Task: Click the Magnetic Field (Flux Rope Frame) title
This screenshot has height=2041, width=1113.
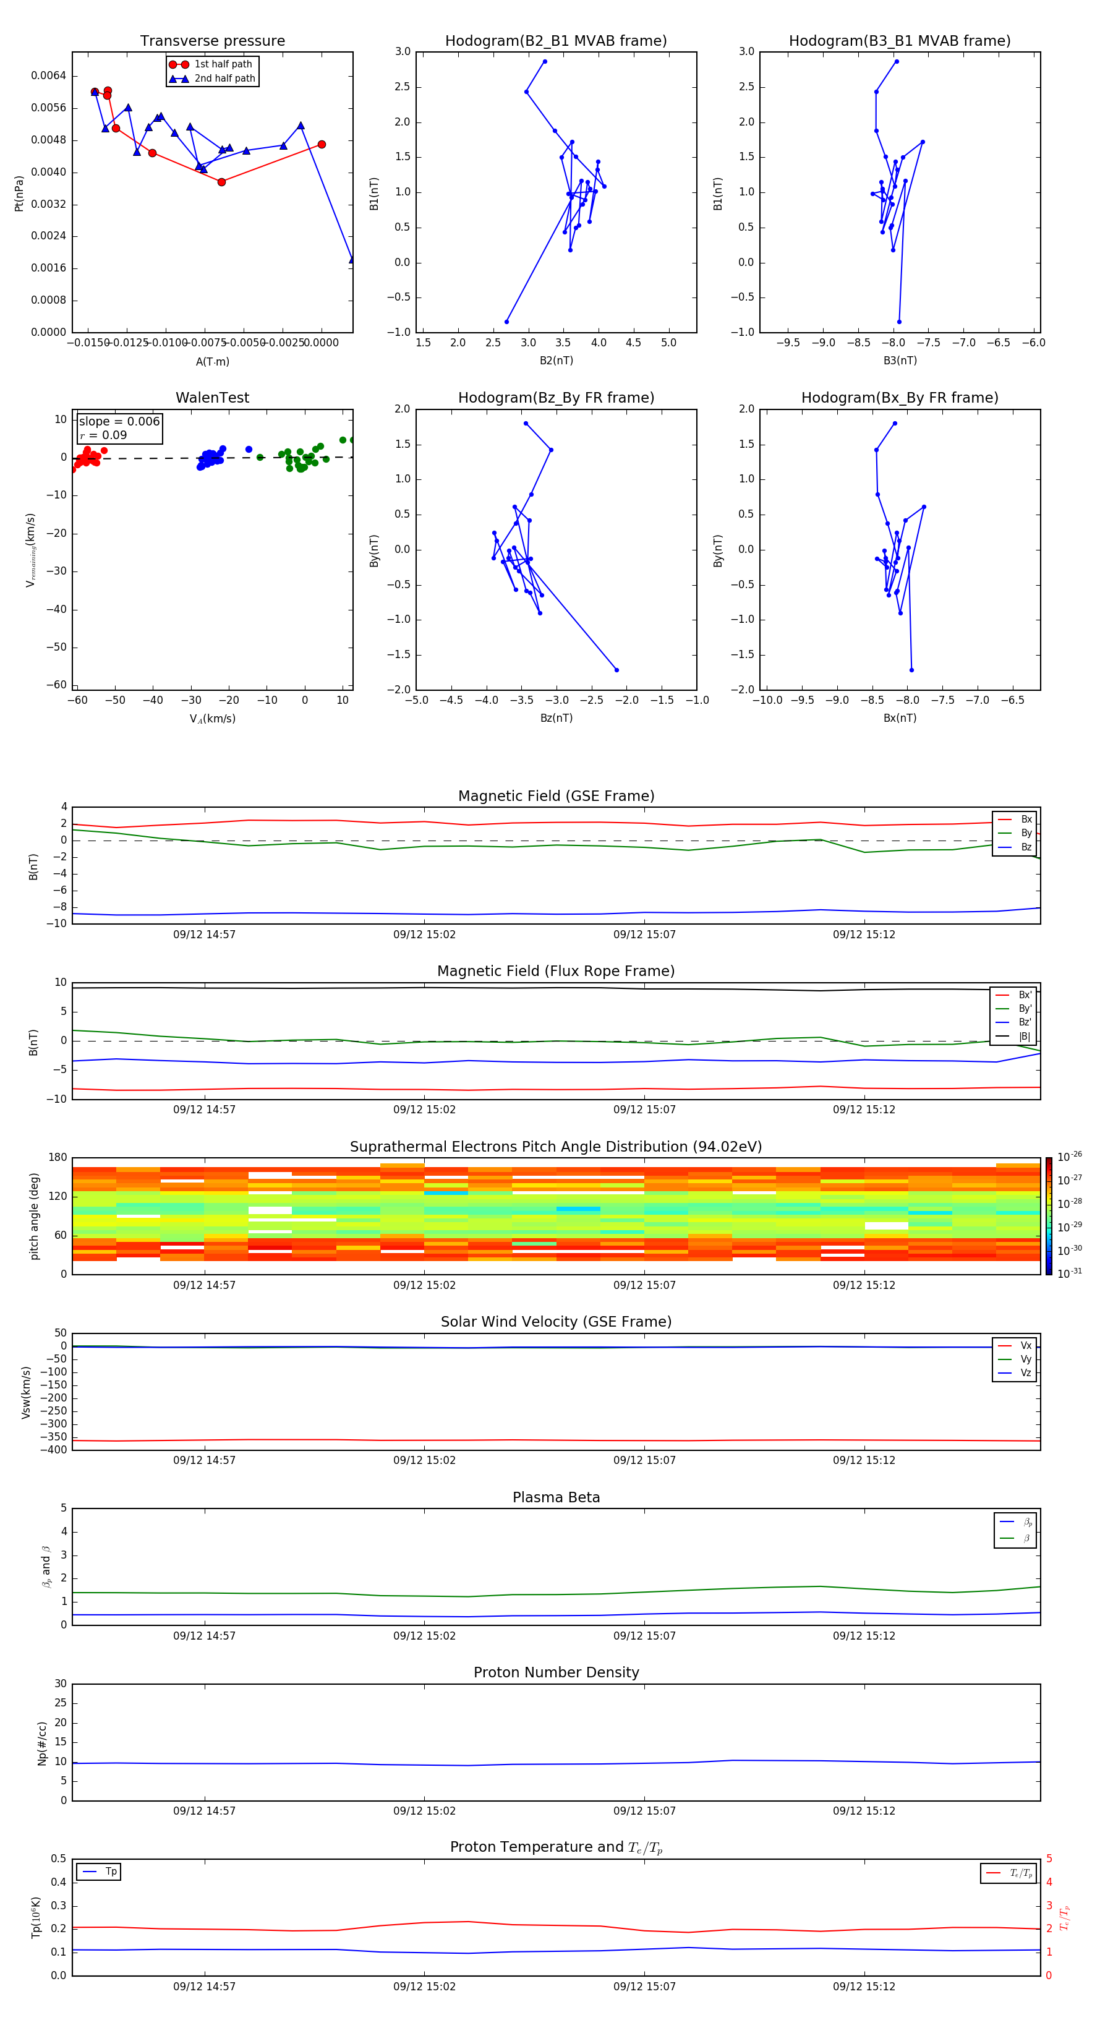Action: [555, 972]
